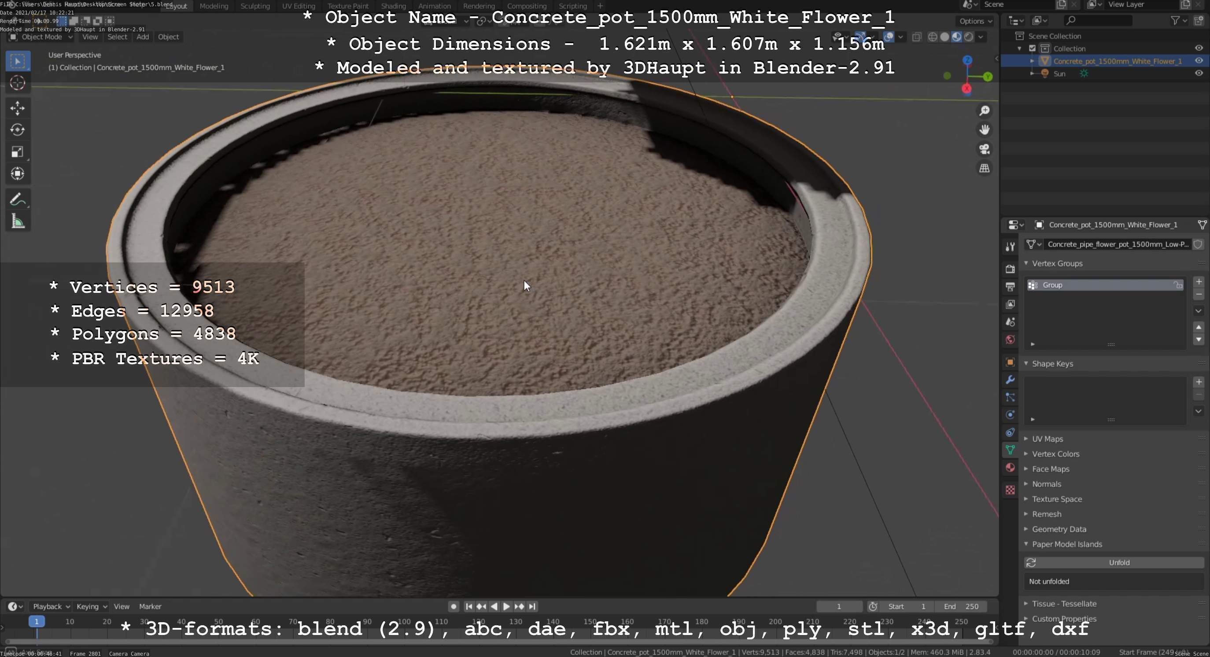This screenshot has height=657, width=1210.
Task: Open the Object Mode dropdown
Action: 41,37
